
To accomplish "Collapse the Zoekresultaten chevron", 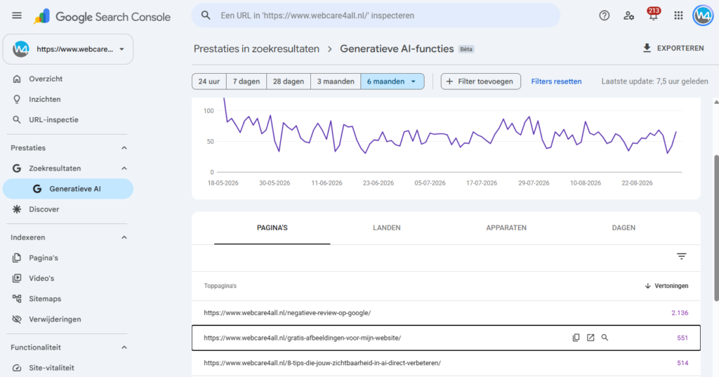I will tap(124, 168).
